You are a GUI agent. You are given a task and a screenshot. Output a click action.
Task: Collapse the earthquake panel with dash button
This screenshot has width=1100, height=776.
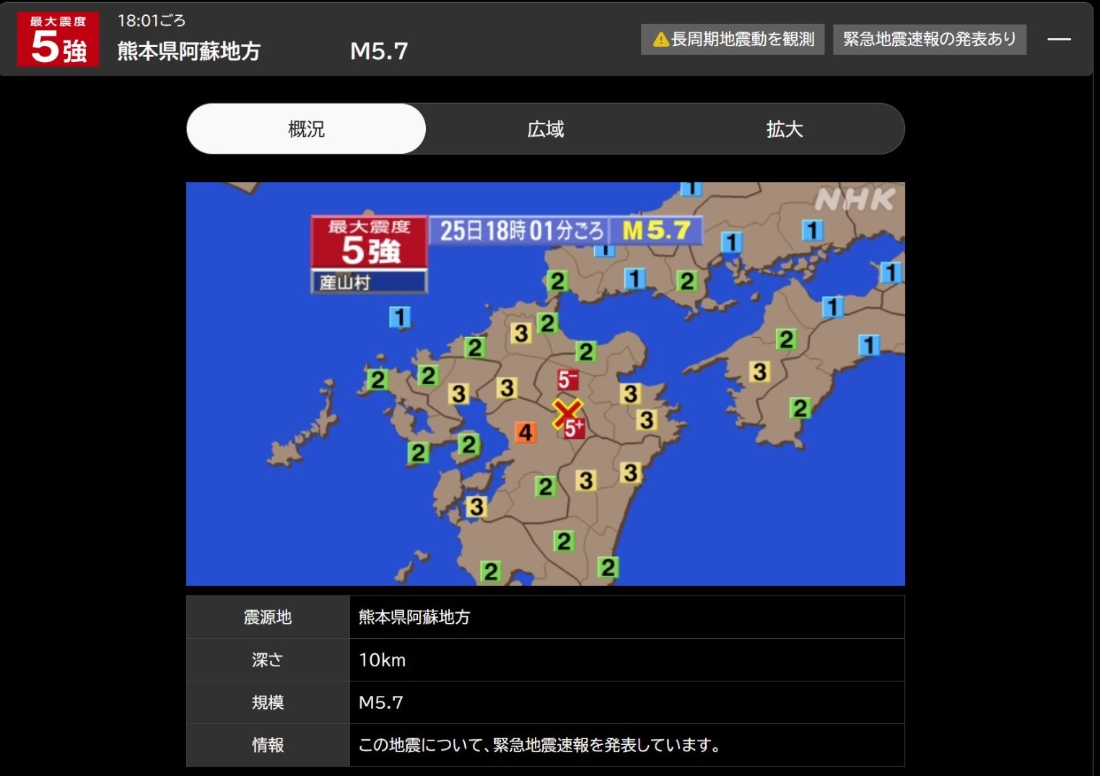[1059, 40]
